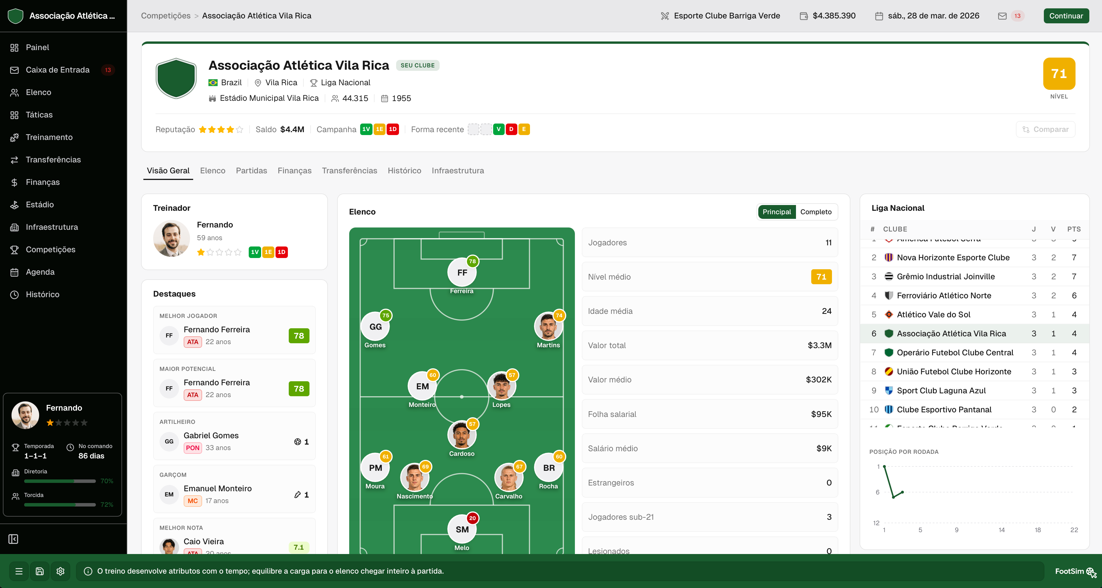Click the Estádio sidebar icon
The height and width of the screenshot is (588, 1102).
pos(15,204)
